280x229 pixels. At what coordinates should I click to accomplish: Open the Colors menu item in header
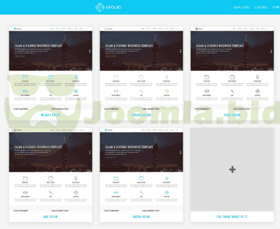coord(261,7)
